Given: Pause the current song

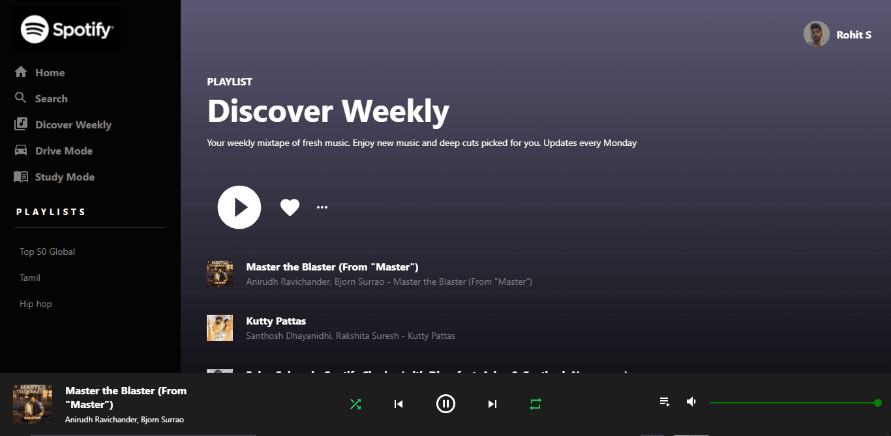Looking at the screenshot, I should [x=445, y=404].
